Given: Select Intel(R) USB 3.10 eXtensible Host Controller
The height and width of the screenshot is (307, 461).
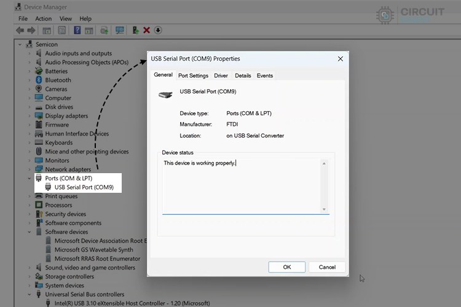Looking at the screenshot, I should (x=132, y=303).
